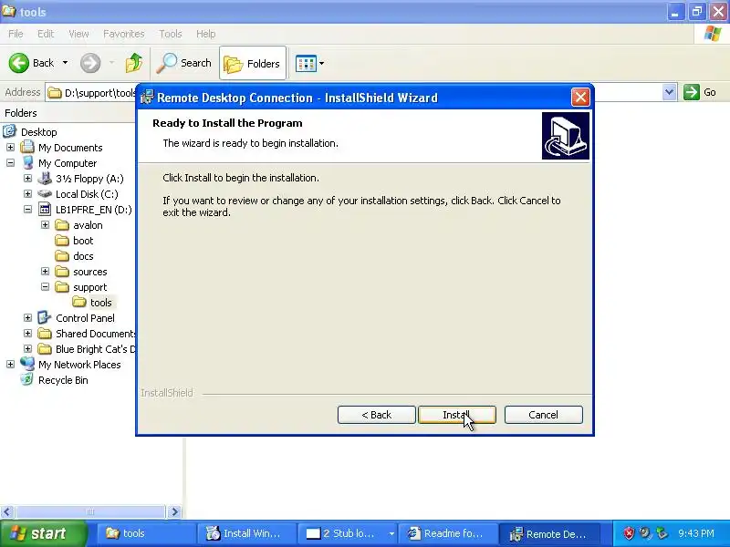The width and height of the screenshot is (730, 547).
Task: Click the clock showing 9:43 PM
Action: click(696, 533)
